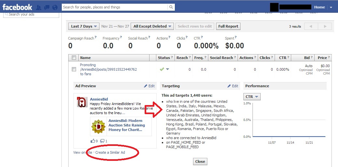
Task: Toggle the select-all checkbox in table header
Action: point(74,58)
